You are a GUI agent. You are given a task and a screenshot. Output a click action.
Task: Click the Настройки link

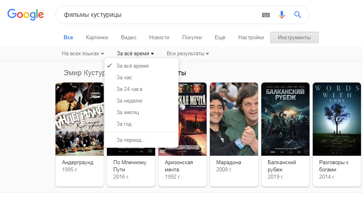(x=251, y=38)
